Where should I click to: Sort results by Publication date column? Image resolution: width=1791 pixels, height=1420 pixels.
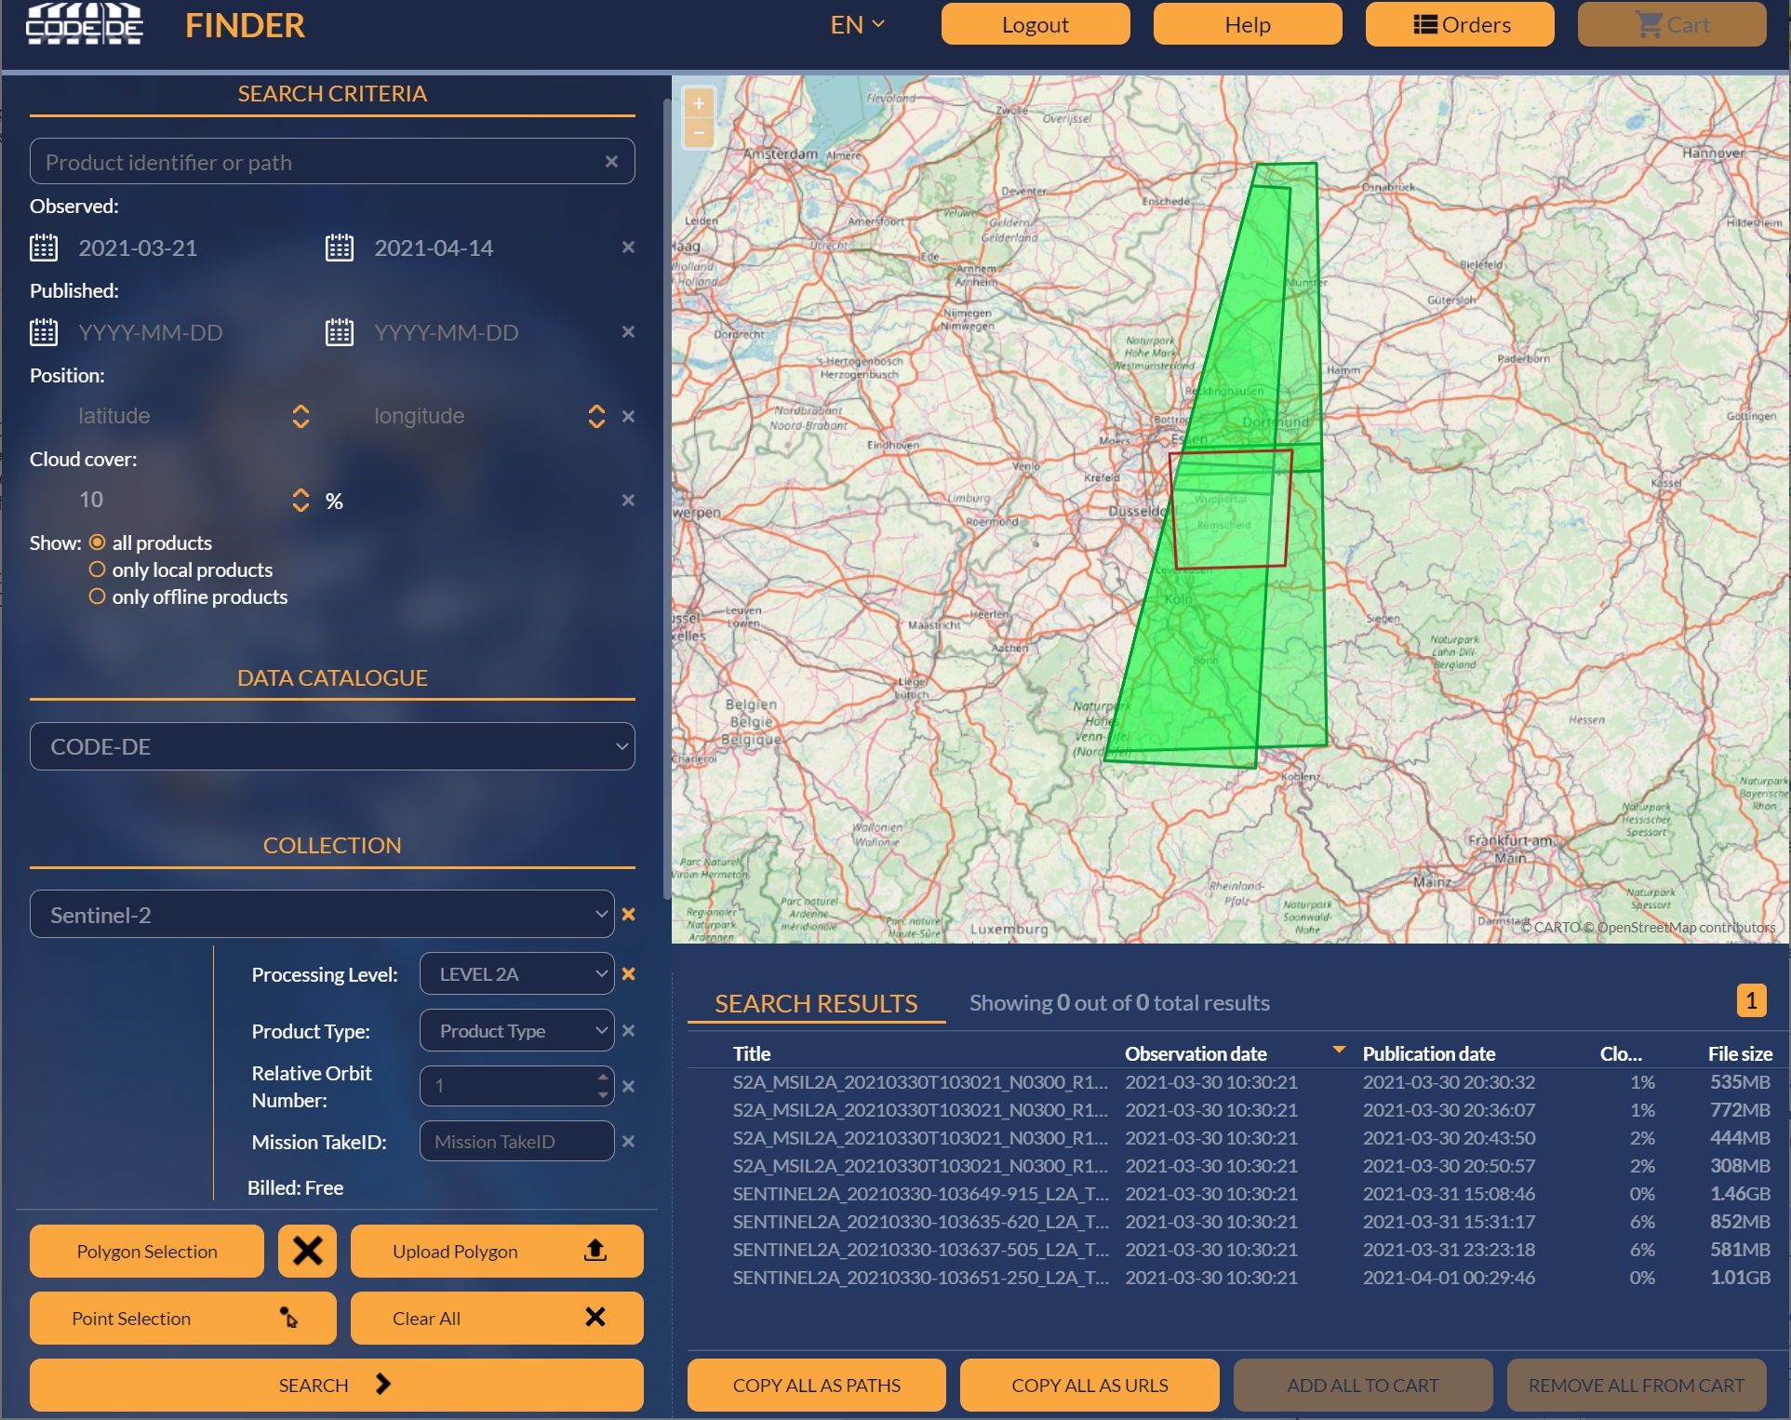[1428, 1053]
